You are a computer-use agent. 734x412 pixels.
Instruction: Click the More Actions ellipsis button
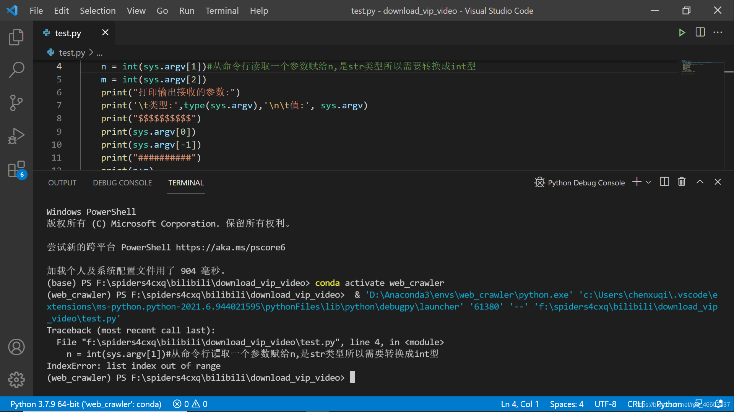[718, 32]
